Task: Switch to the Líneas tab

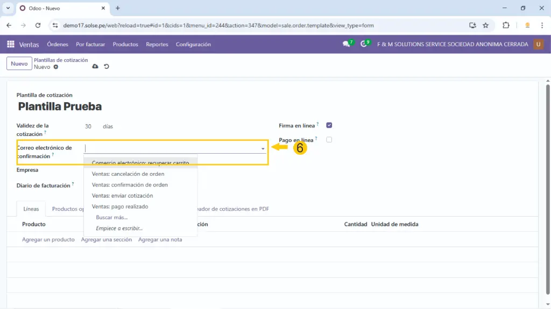Action: click(31, 209)
